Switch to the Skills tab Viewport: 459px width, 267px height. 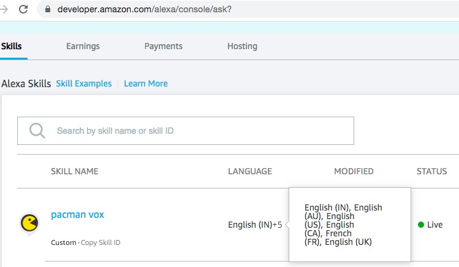[x=12, y=46]
